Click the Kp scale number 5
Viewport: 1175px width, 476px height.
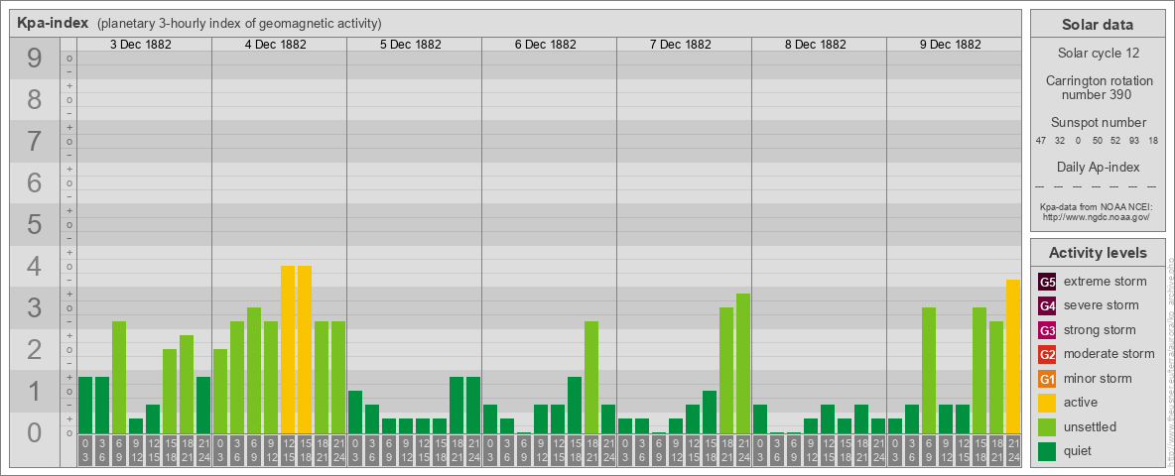click(x=35, y=224)
